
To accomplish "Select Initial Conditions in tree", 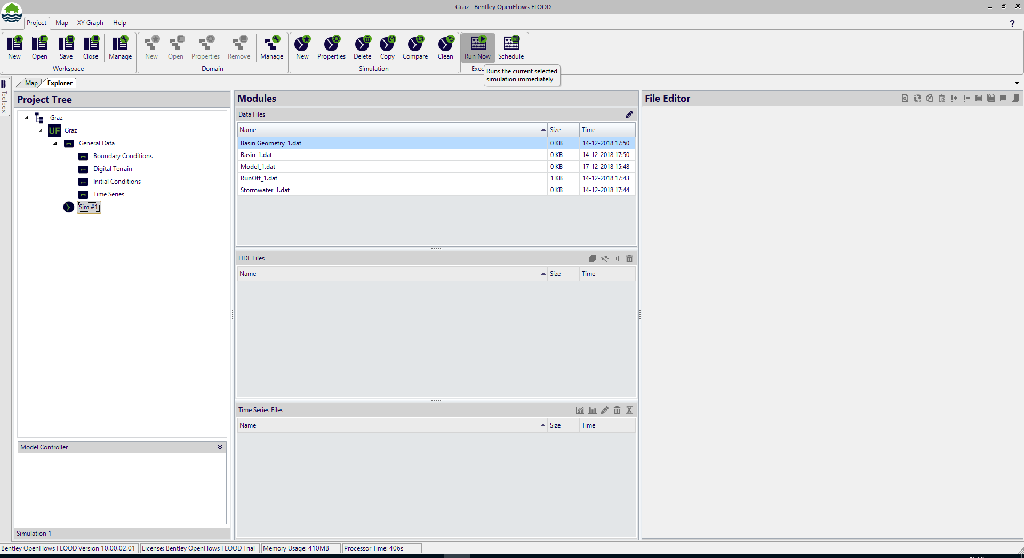I will tap(117, 182).
